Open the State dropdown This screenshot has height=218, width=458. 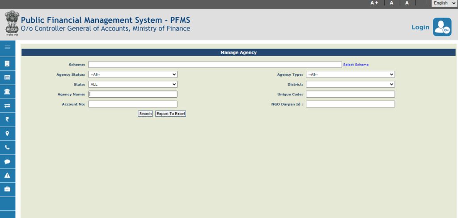pos(133,84)
